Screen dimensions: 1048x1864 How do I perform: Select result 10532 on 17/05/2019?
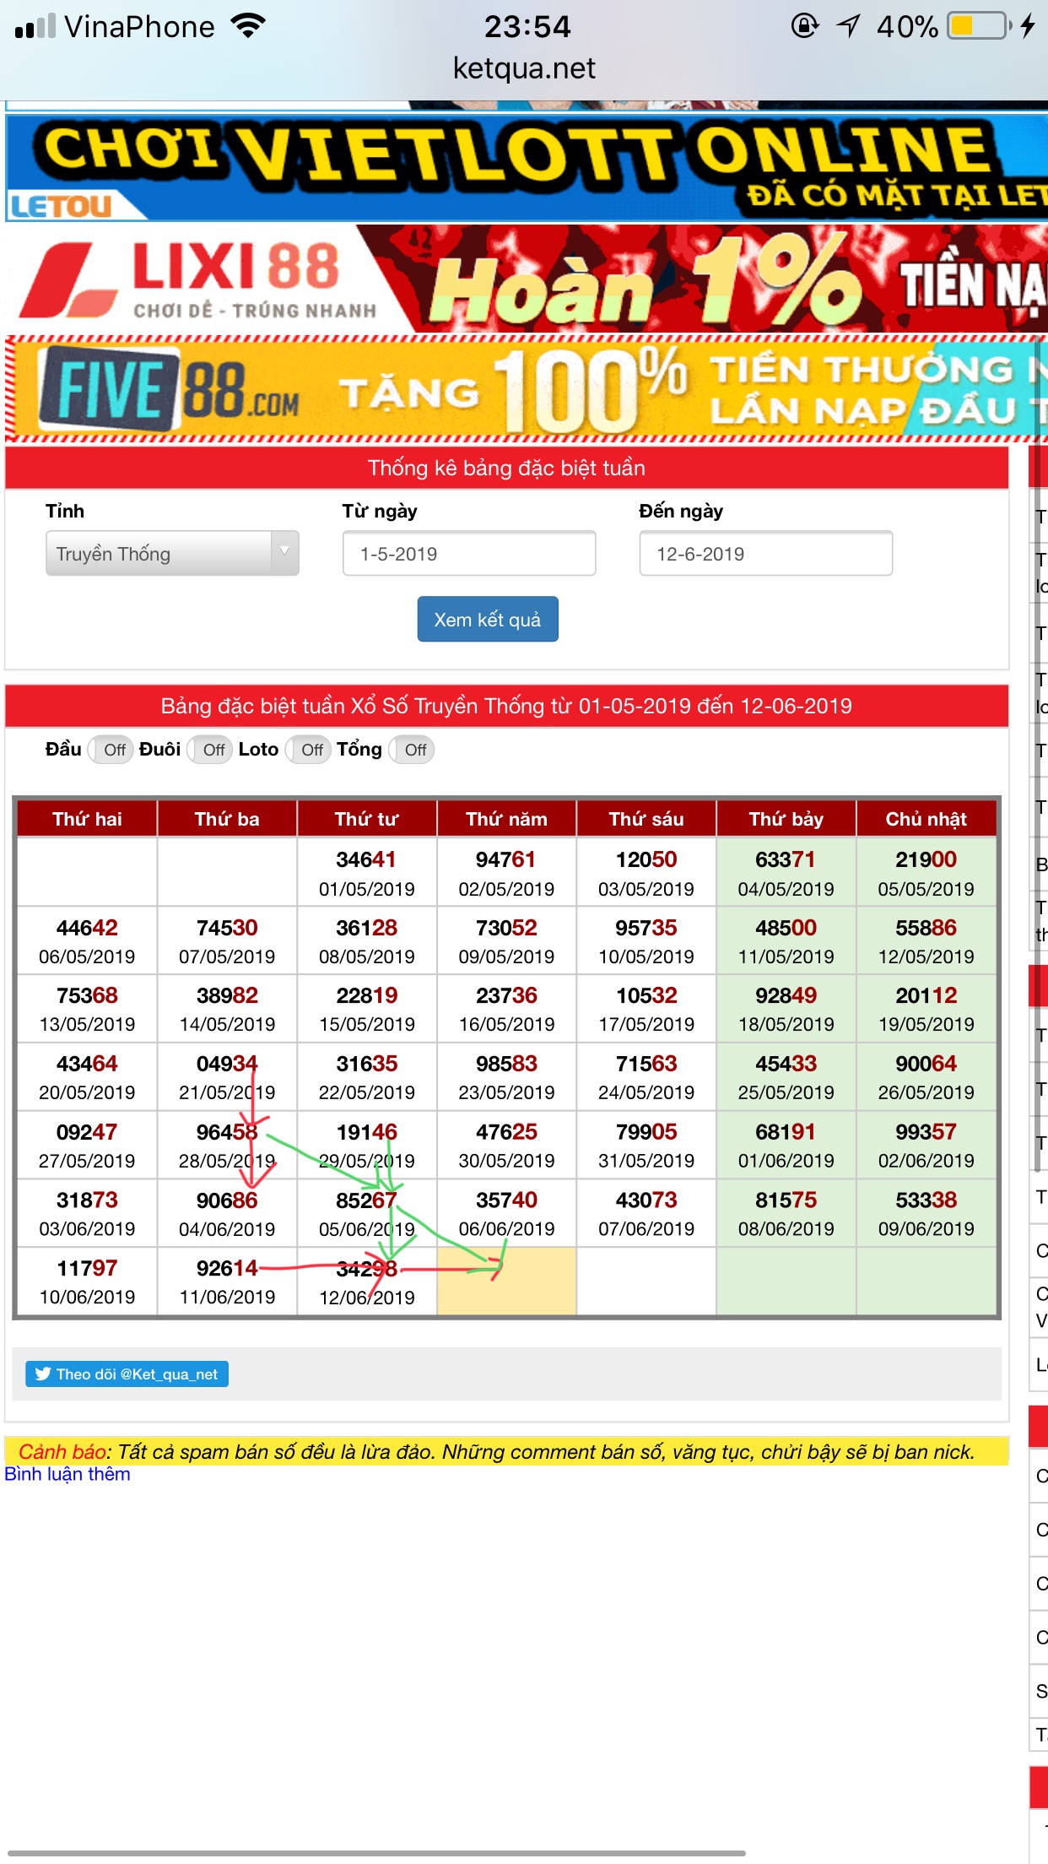click(x=646, y=1009)
